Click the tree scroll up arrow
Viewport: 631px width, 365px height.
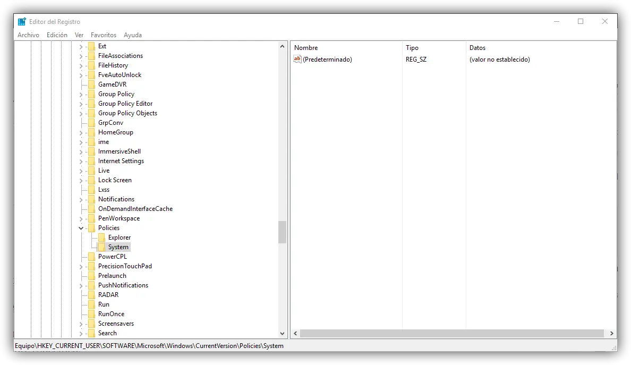(x=282, y=47)
